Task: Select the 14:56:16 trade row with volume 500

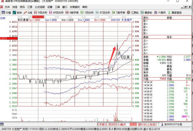Action: coord(167,104)
